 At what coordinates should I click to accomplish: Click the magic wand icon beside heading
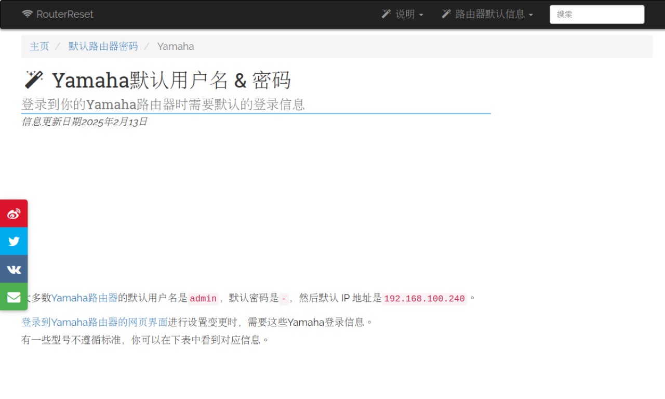click(33, 79)
